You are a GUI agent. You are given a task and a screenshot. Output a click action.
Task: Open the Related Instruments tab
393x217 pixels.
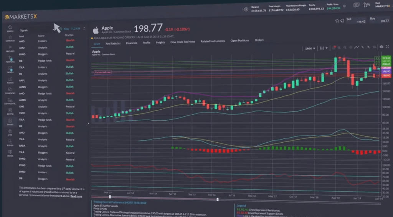coord(213,41)
